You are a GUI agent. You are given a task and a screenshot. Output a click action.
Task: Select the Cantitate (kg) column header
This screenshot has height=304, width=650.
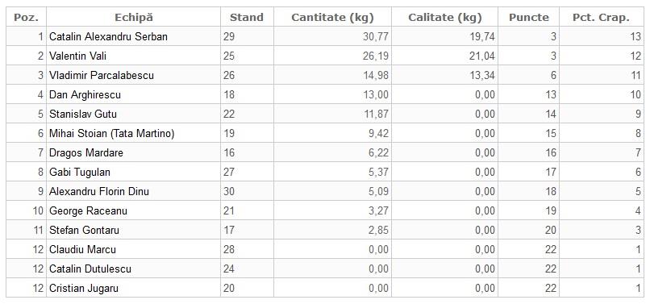[x=332, y=18]
